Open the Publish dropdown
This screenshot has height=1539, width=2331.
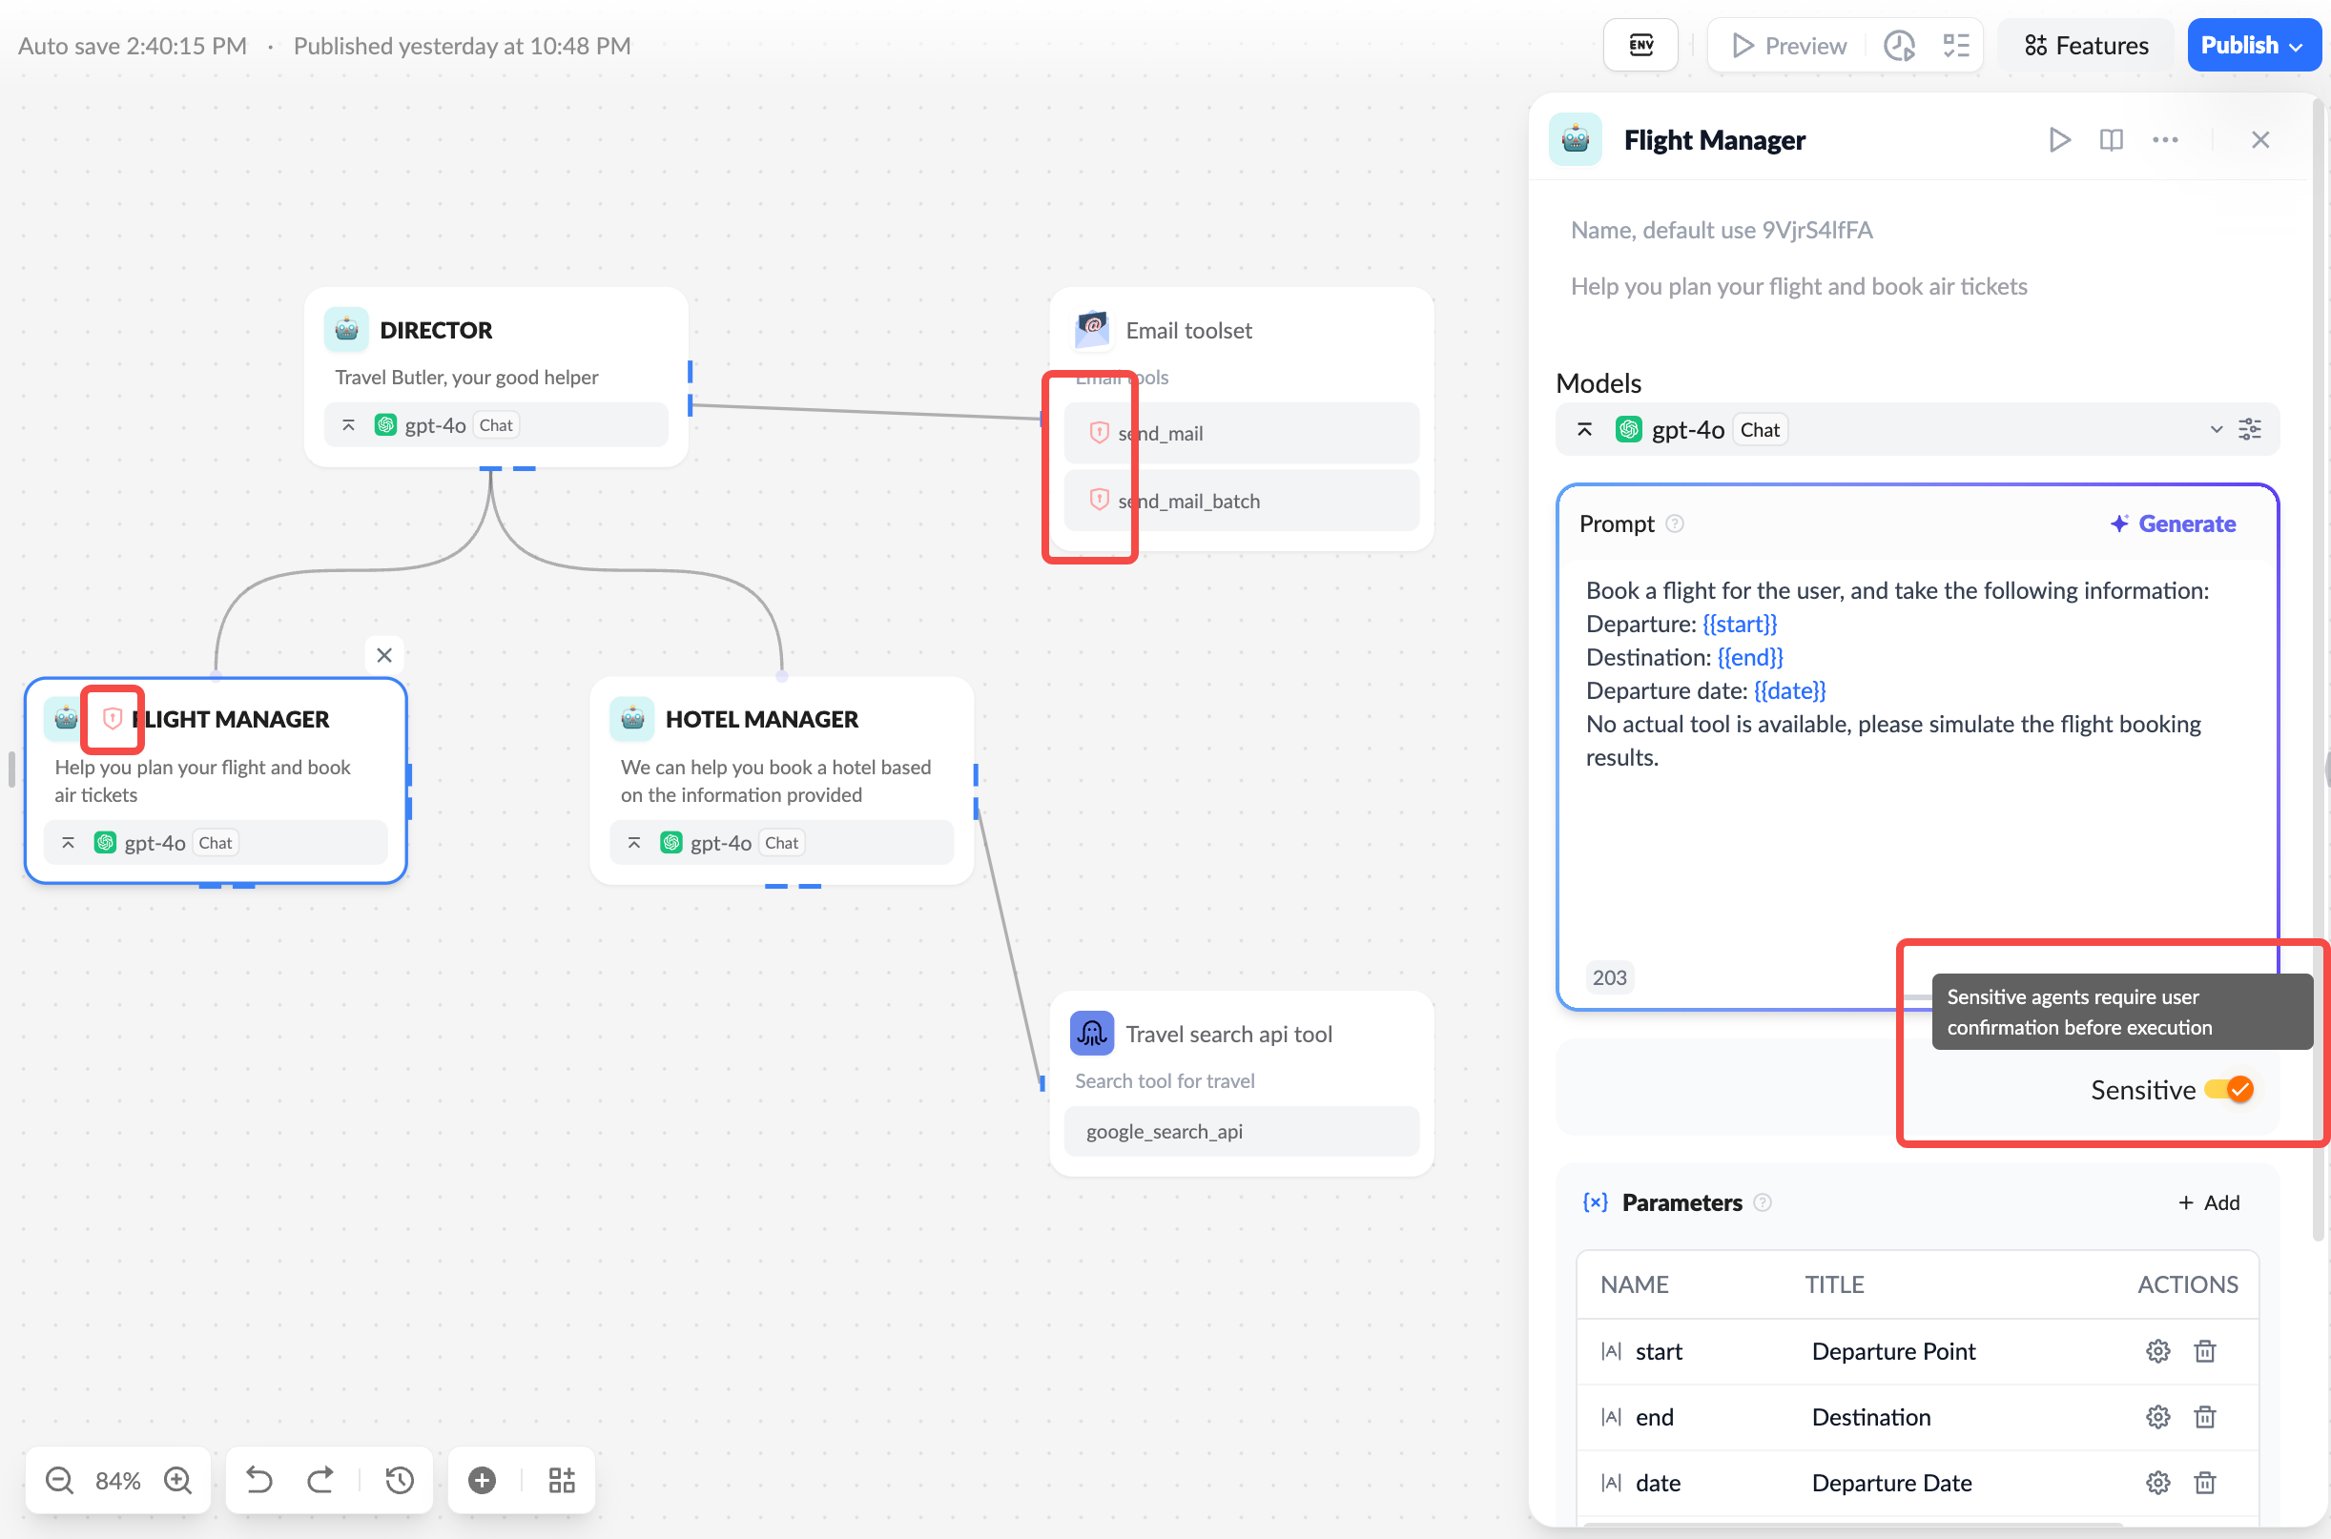click(x=2252, y=45)
